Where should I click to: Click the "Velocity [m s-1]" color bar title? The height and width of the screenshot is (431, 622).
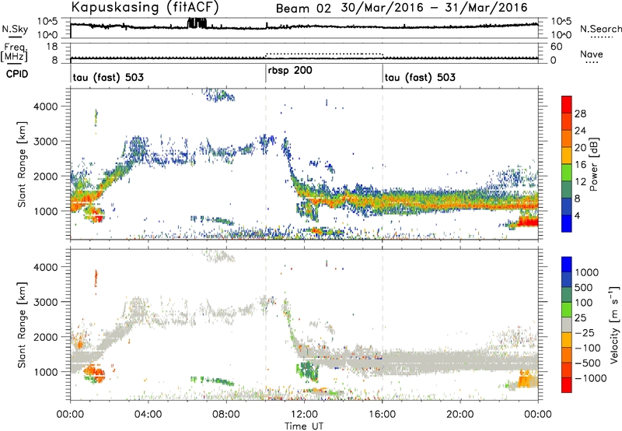coord(614,324)
